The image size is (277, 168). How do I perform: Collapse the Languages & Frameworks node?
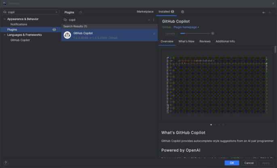pos(4,35)
